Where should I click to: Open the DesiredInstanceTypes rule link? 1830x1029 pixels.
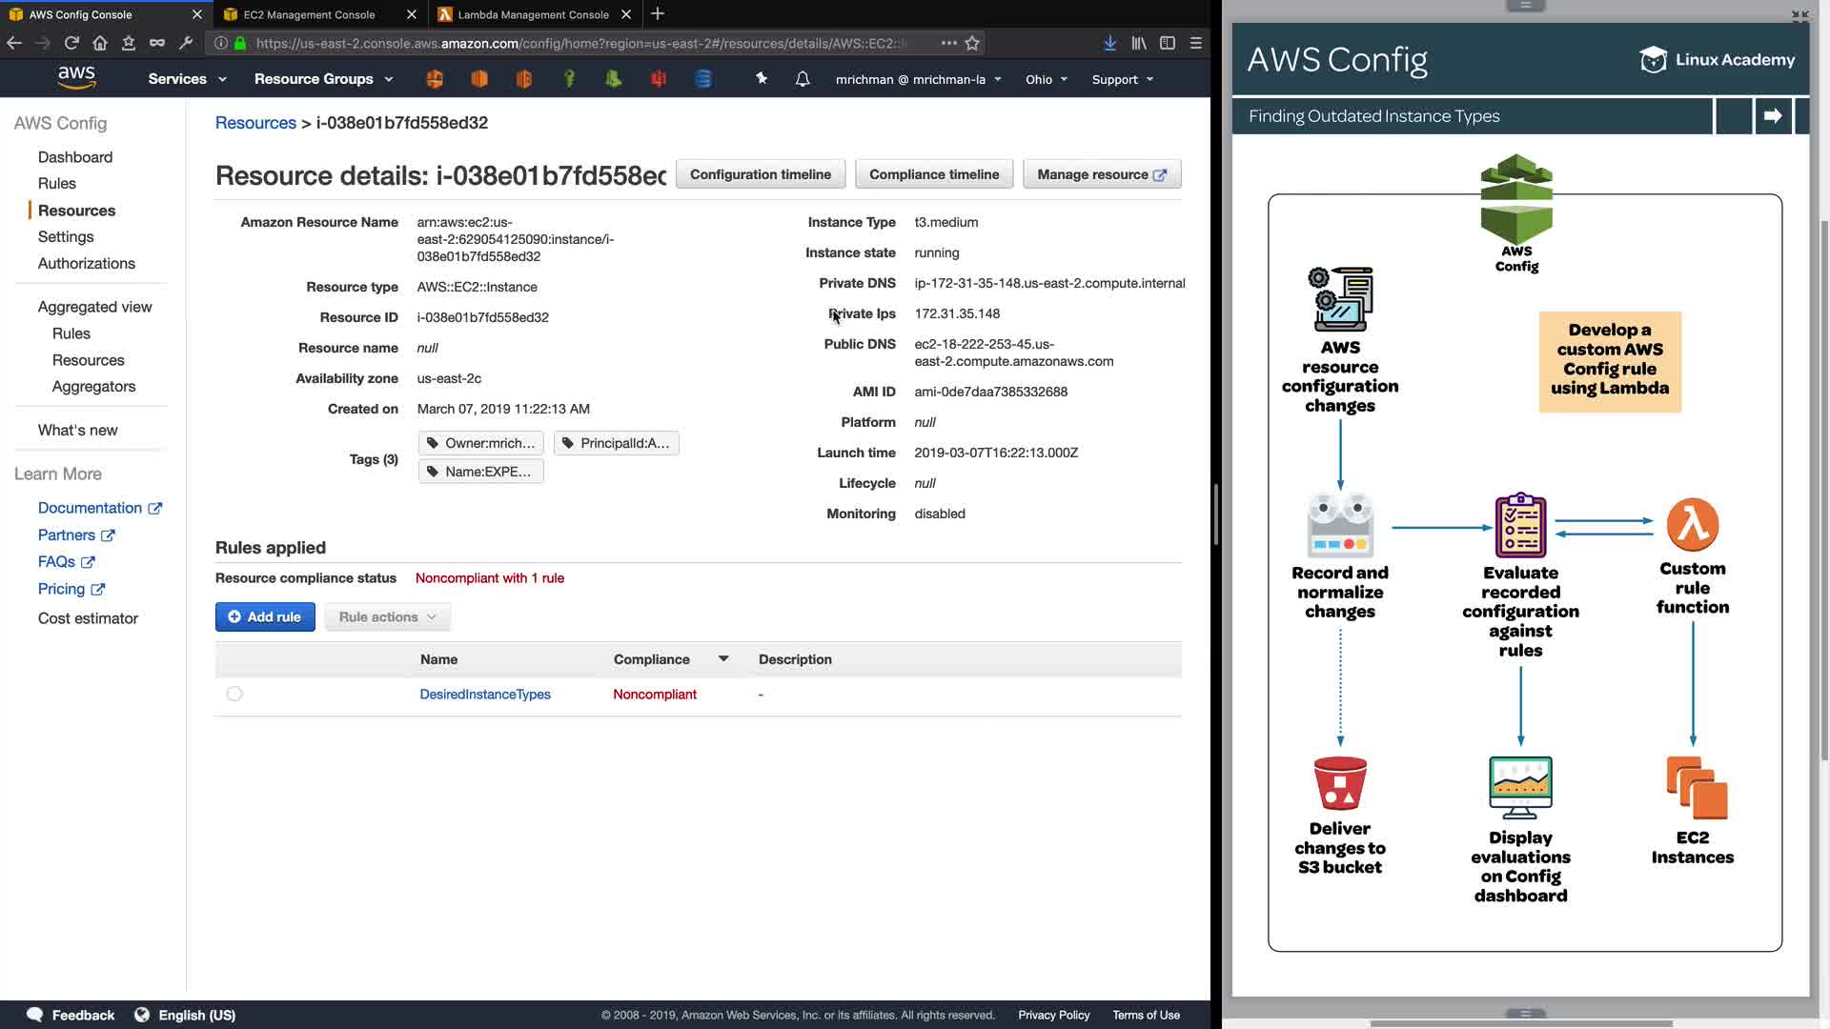485,695
